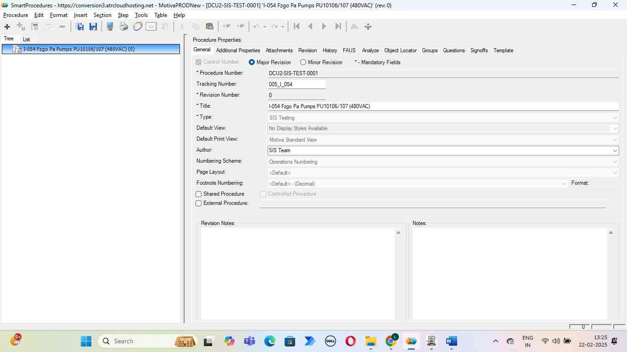Click the computer monitor toolbar icon

pos(110,27)
